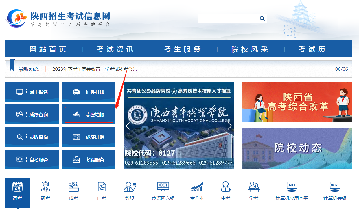Click the 英语四六级 tab label
Viewport: 359px width, 209px height.
163,198
